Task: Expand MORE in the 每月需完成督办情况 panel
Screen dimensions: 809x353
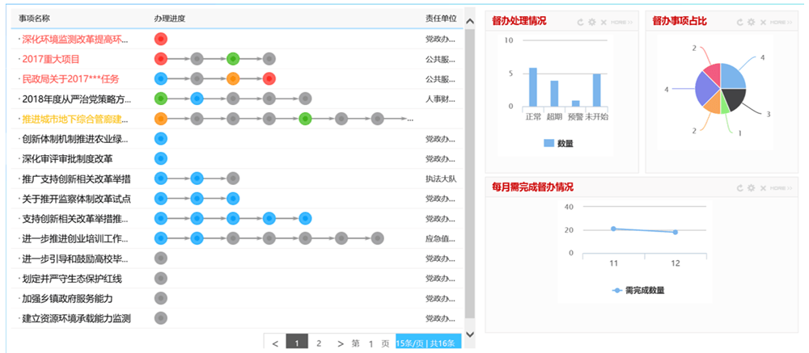Action: pos(781,187)
